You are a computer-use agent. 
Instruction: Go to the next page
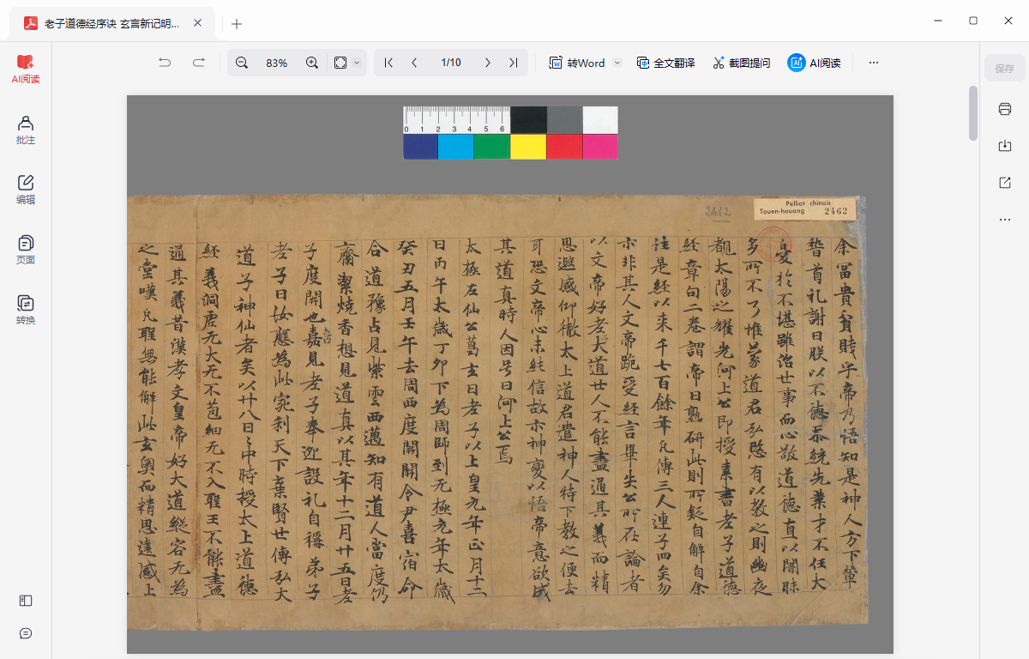point(488,63)
